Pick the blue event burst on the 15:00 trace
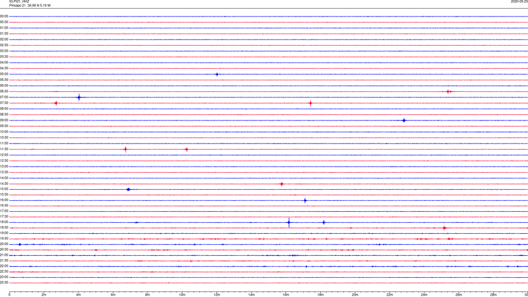Image resolution: width=528 pixels, height=297 pixels. click(128, 190)
